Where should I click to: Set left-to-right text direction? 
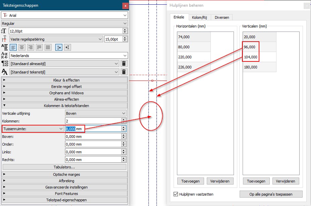[x=59, y=47]
